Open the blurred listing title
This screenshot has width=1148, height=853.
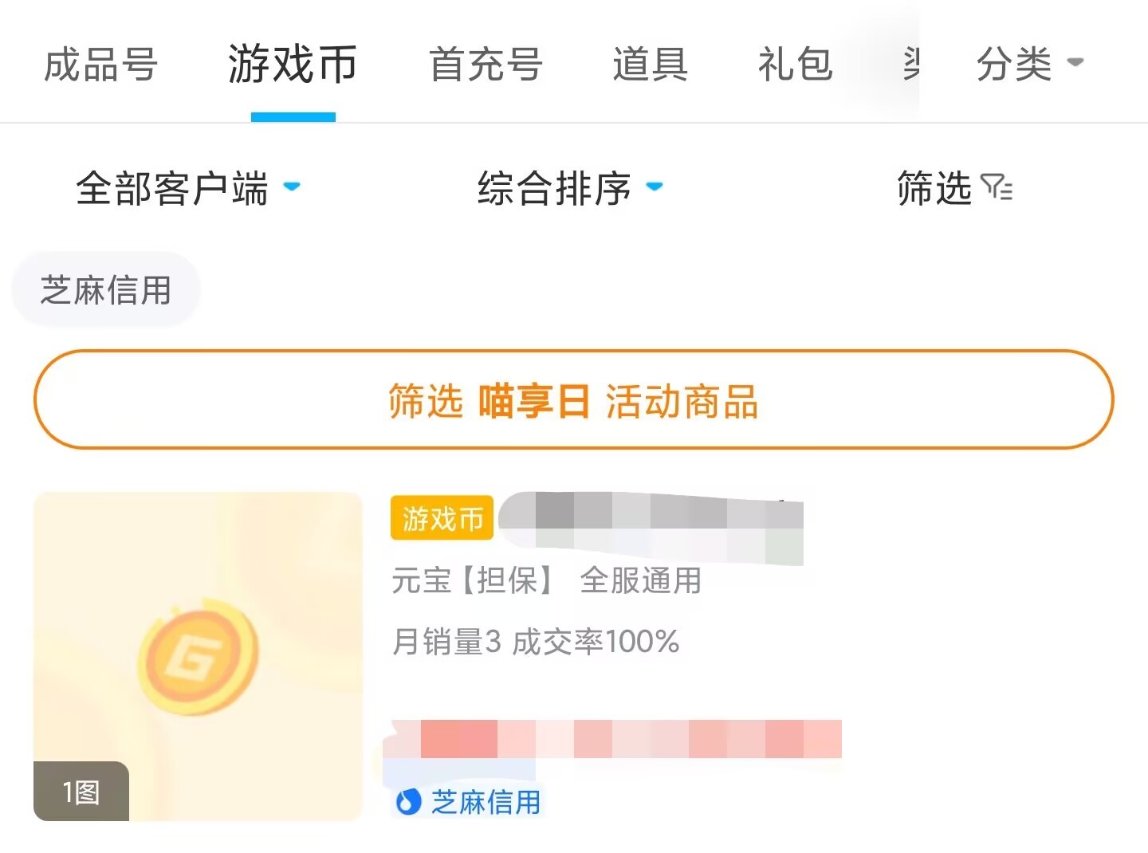pyautogui.click(x=651, y=520)
